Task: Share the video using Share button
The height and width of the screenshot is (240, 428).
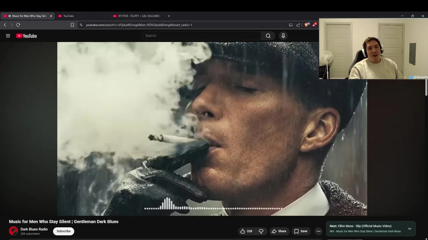Action: pos(279,231)
